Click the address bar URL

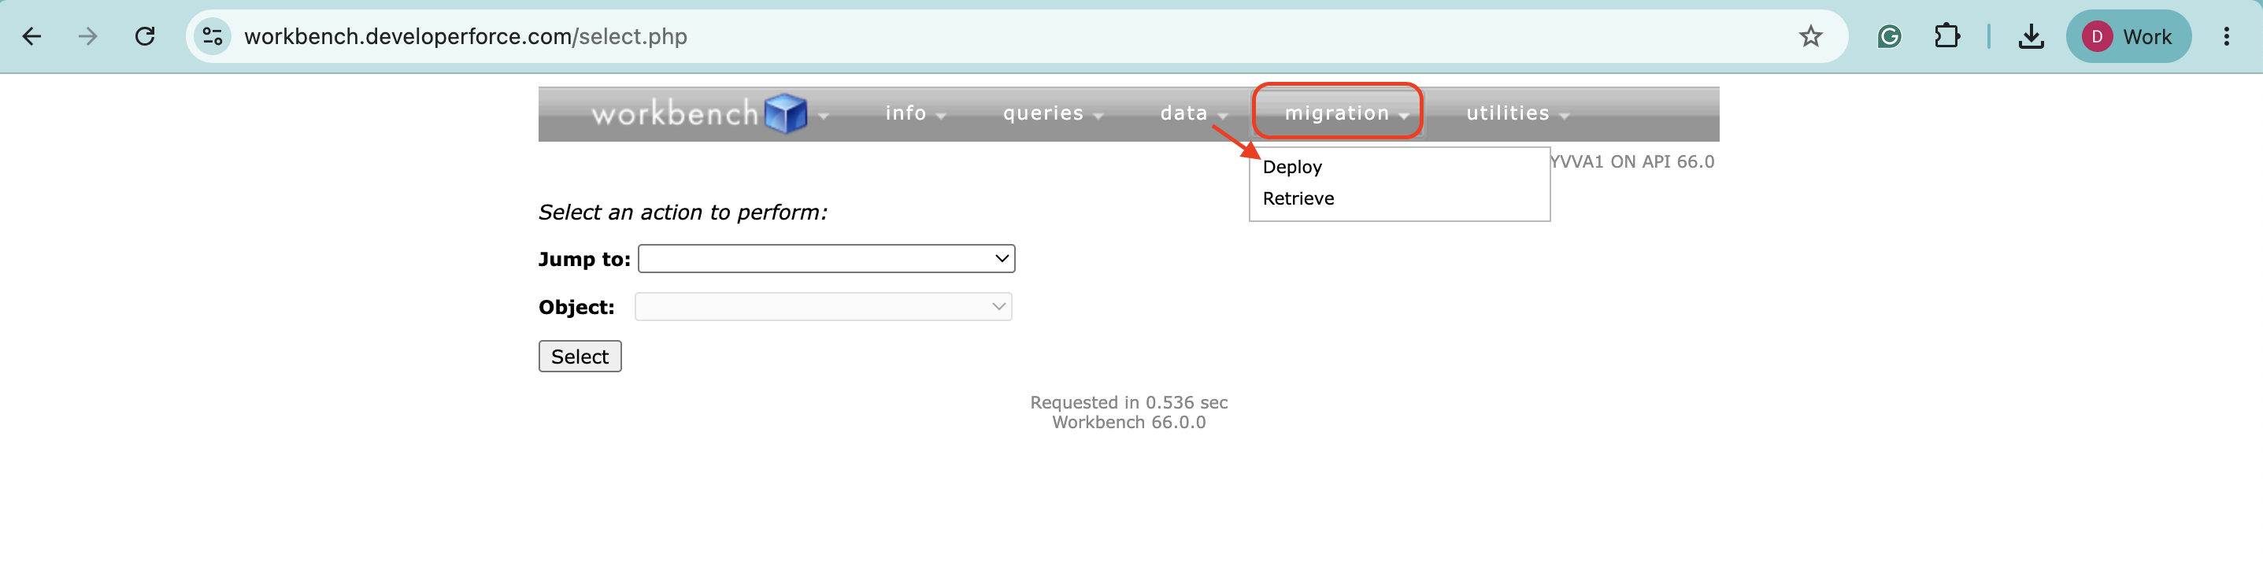[x=465, y=36]
